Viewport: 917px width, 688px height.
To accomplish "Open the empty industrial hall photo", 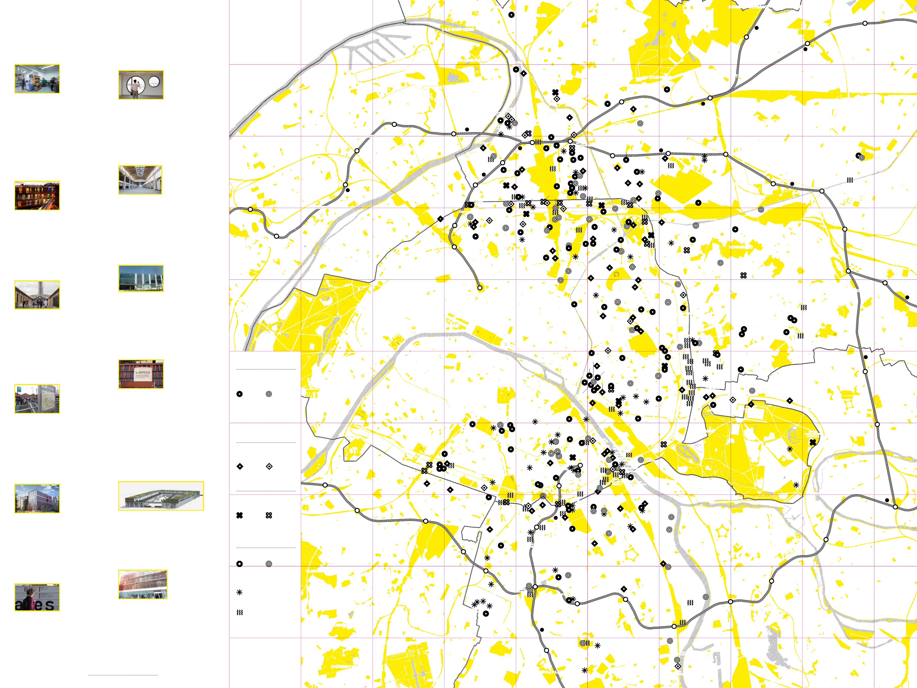I will tap(140, 180).
